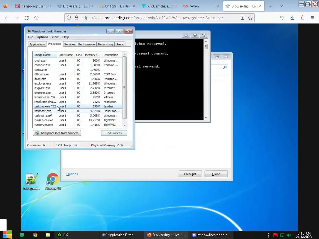This screenshot has width=319, height=239.
Task: Click Close button in downloads dialog
Action: coord(216,174)
